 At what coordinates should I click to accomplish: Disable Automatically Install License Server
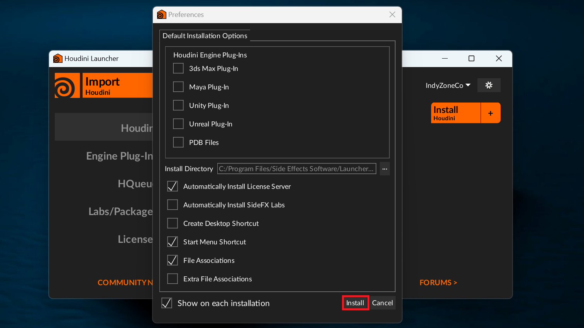click(x=173, y=186)
